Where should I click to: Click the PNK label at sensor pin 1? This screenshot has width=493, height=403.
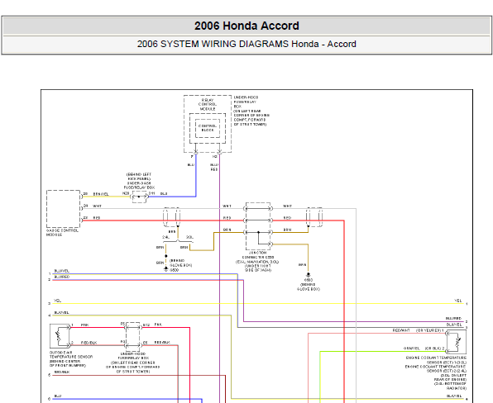tap(84, 325)
